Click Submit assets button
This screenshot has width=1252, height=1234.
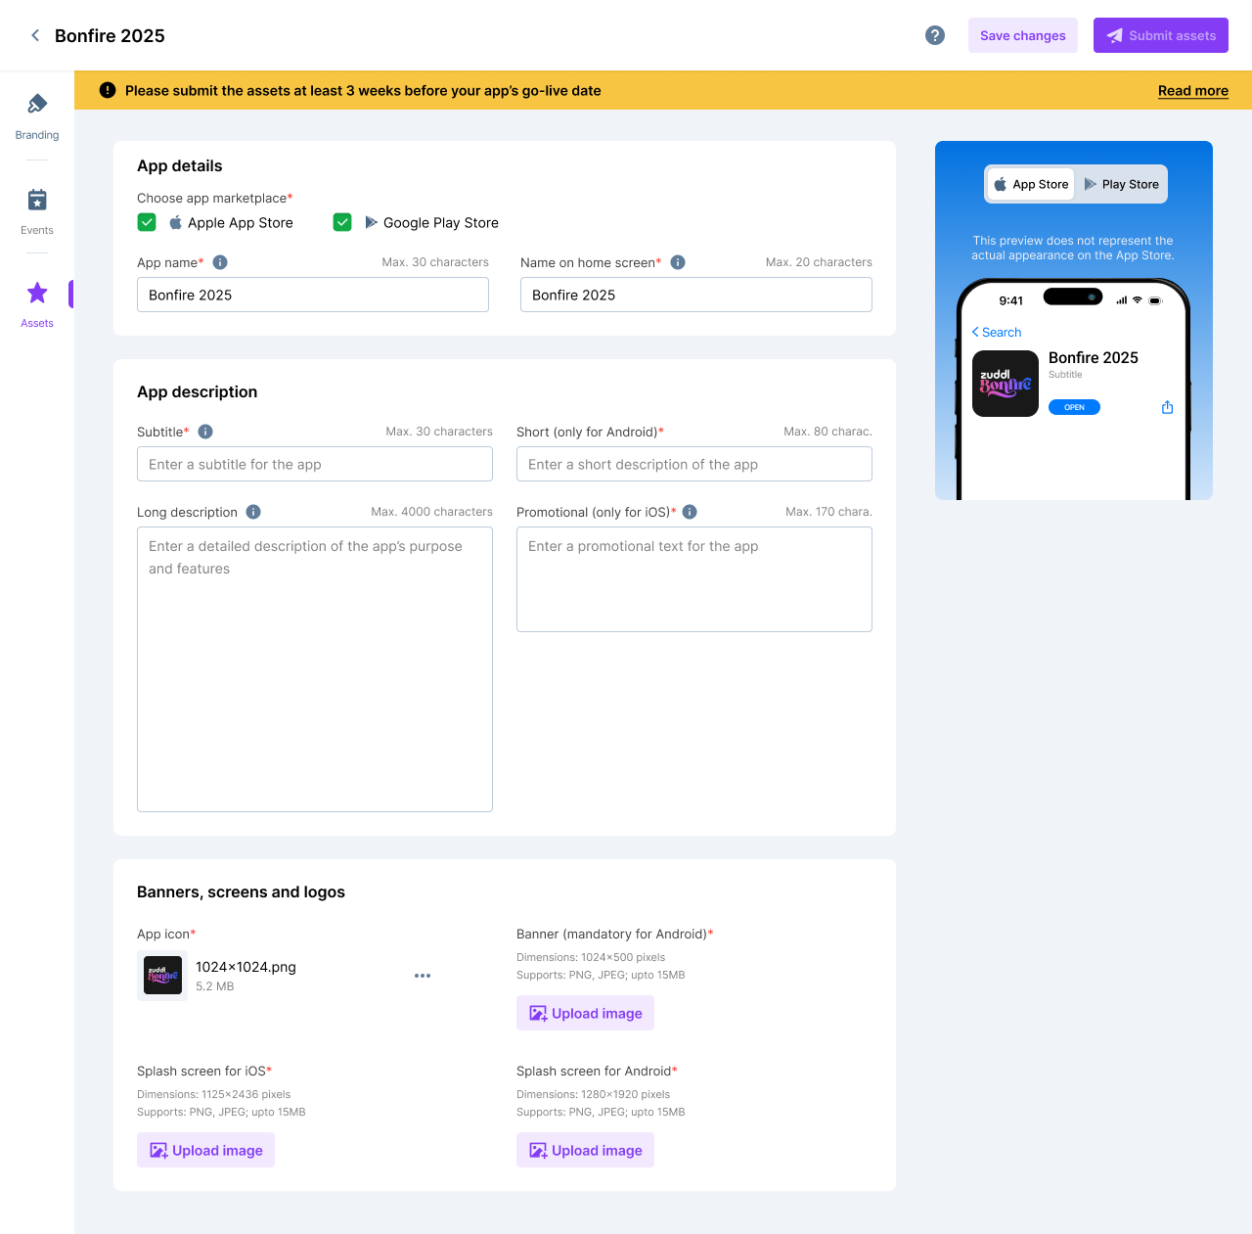click(x=1161, y=35)
